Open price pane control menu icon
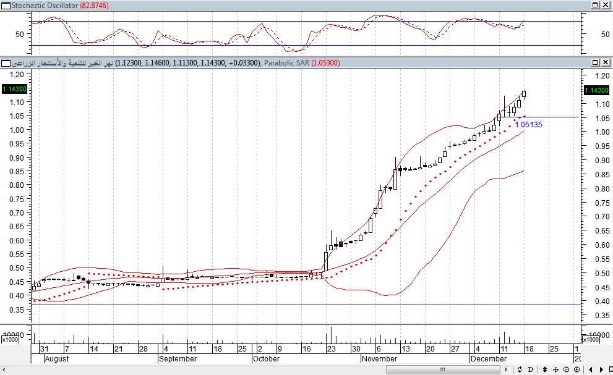Screen dimensions: 613x375 click(x=5, y=63)
